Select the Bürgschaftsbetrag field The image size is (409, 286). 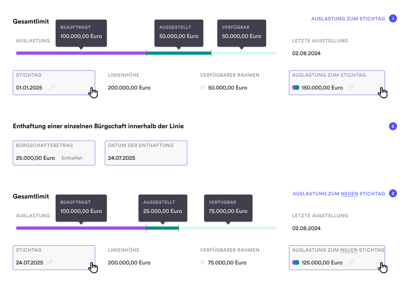(54, 153)
